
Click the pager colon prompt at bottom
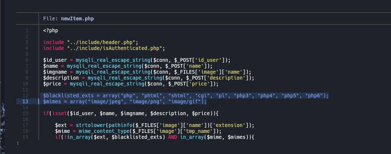pyautogui.click(x=18, y=143)
